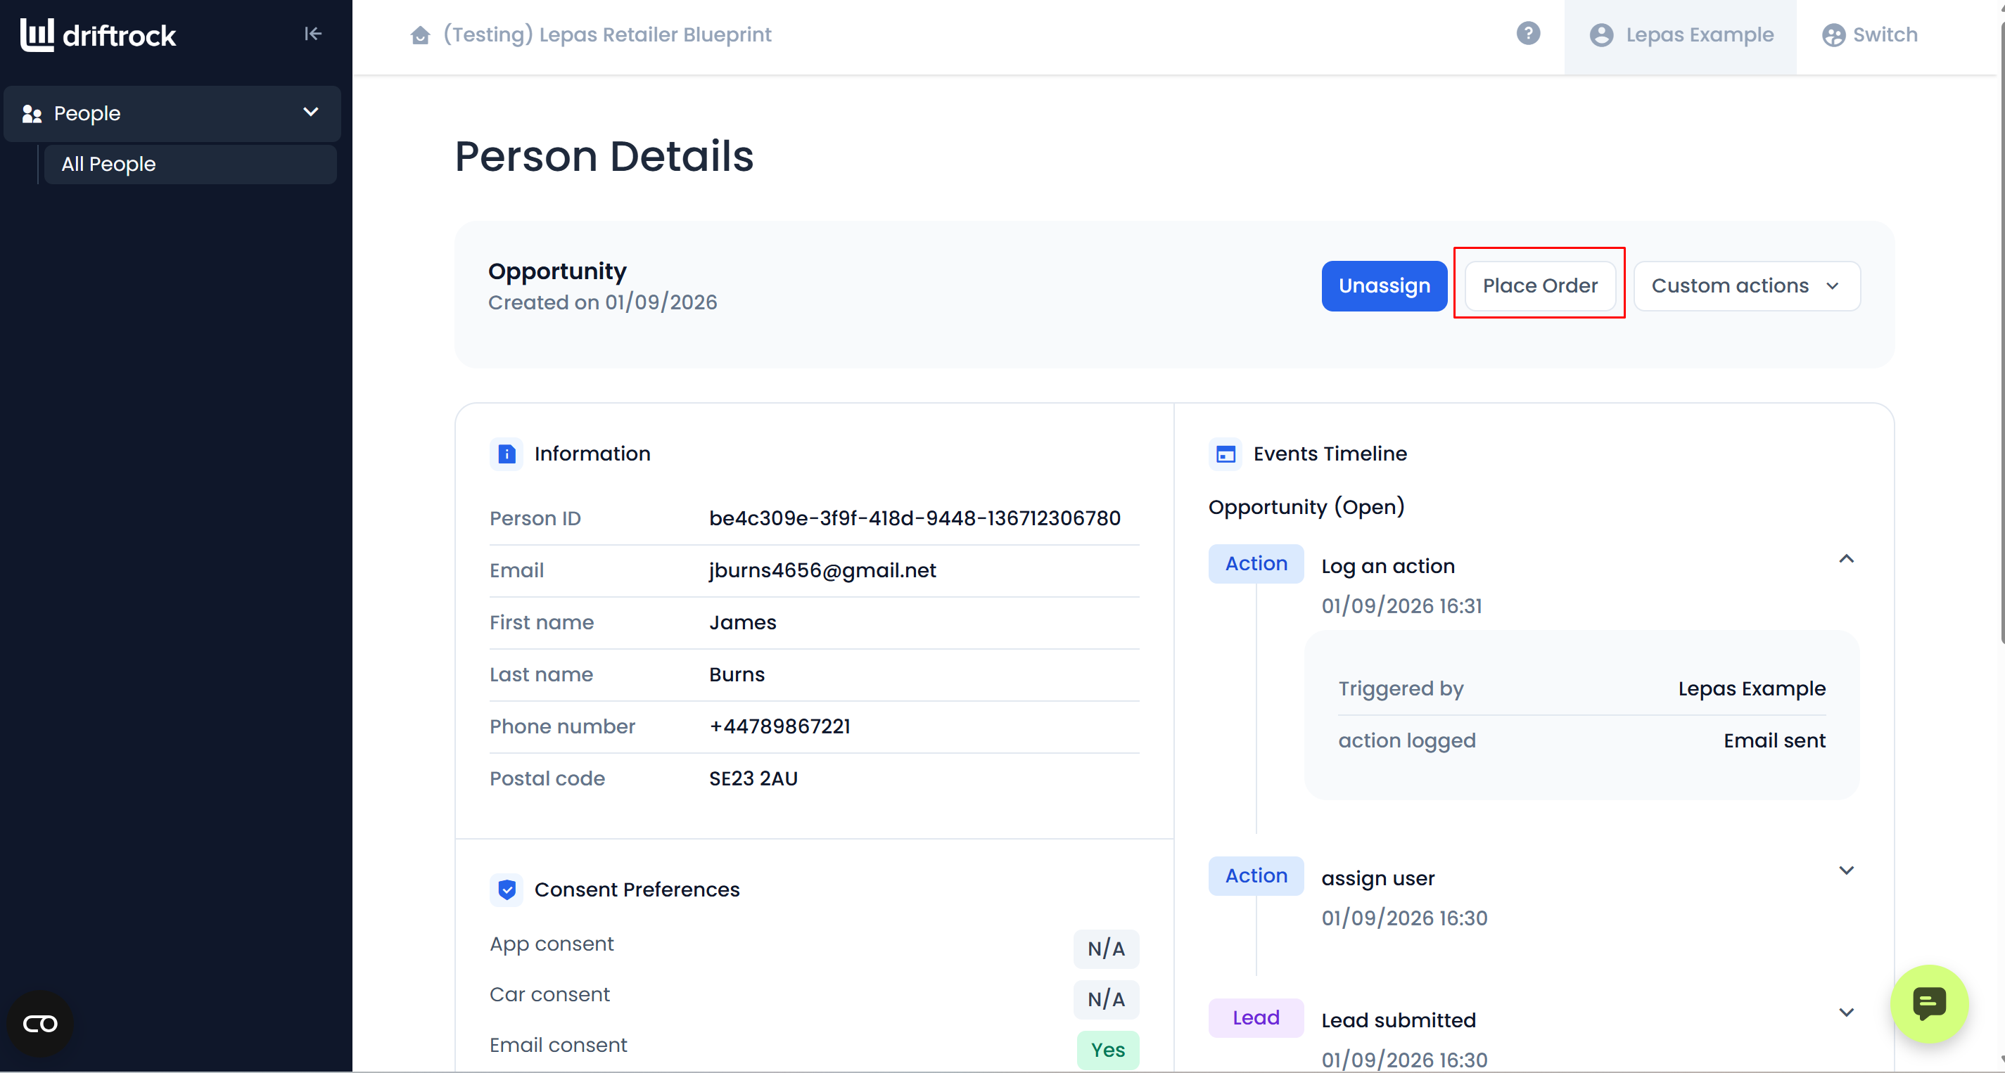Open the Lepas Example user account
The height and width of the screenshot is (1073, 2005).
click(1681, 36)
